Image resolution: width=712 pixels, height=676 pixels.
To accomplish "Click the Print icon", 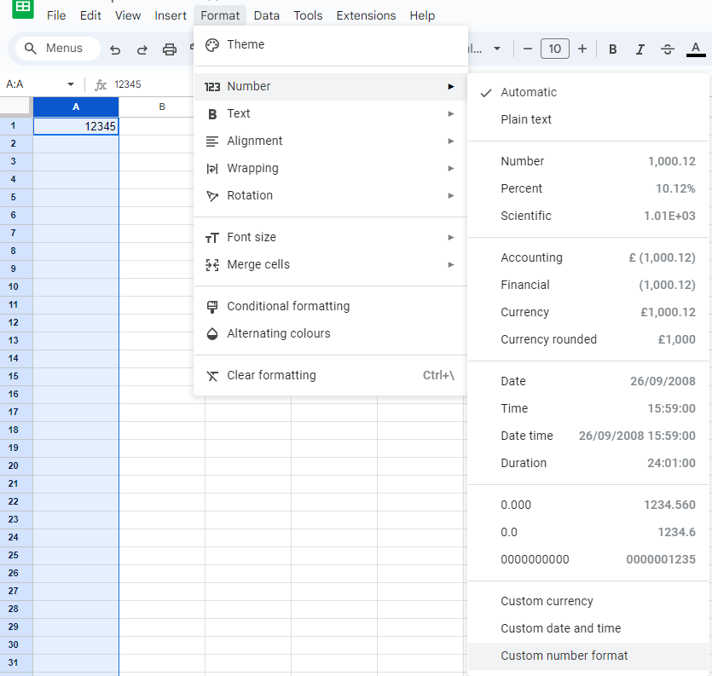I will (x=170, y=49).
